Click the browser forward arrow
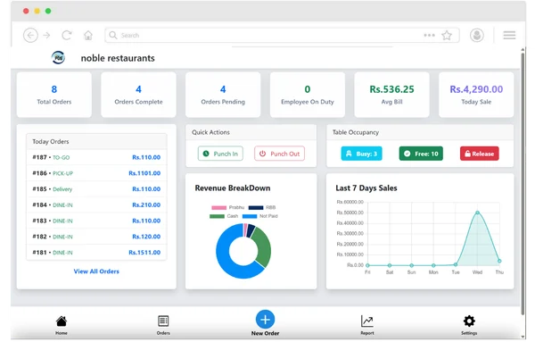The width and height of the screenshot is (535, 342). (46, 35)
